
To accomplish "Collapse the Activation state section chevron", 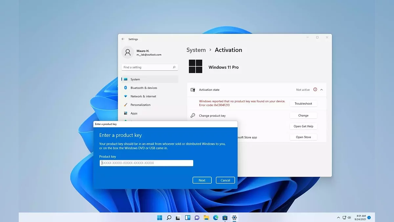I will tap(321, 89).
